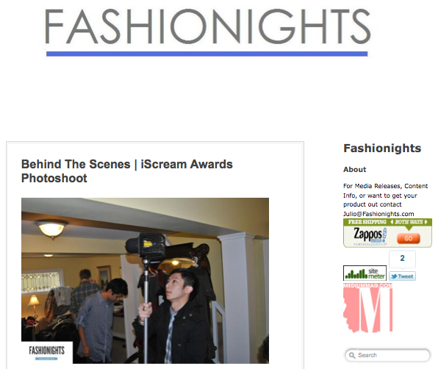Click the Zappos logo text in ad
Viewport: 441px width, 369px height.
(x=369, y=234)
